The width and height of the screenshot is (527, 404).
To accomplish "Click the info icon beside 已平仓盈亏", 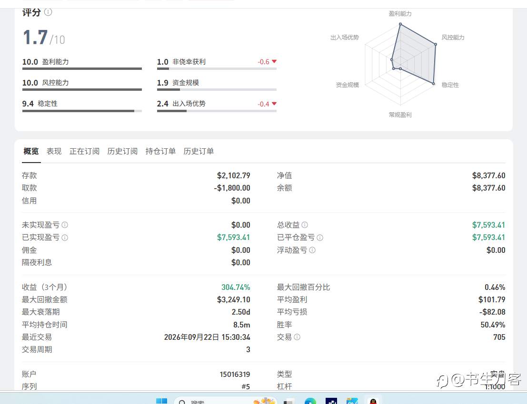I will click(x=320, y=238).
